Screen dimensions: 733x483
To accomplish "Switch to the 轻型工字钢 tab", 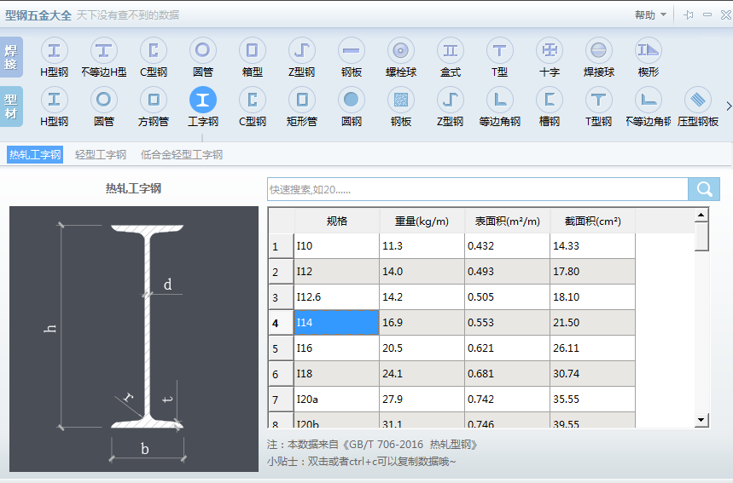I will coord(101,154).
